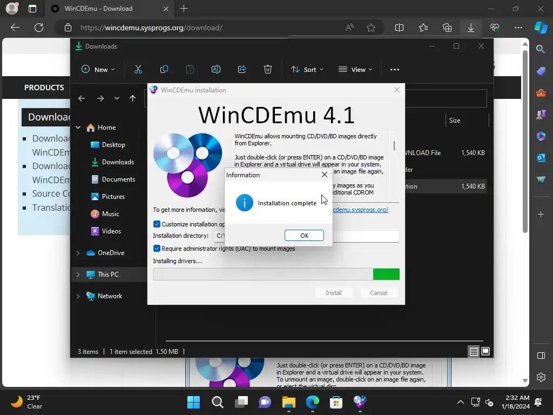Open recent locations chevron in Explorer
The height and width of the screenshot is (415, 553).
pyautogui.click(x=117, y=98)
